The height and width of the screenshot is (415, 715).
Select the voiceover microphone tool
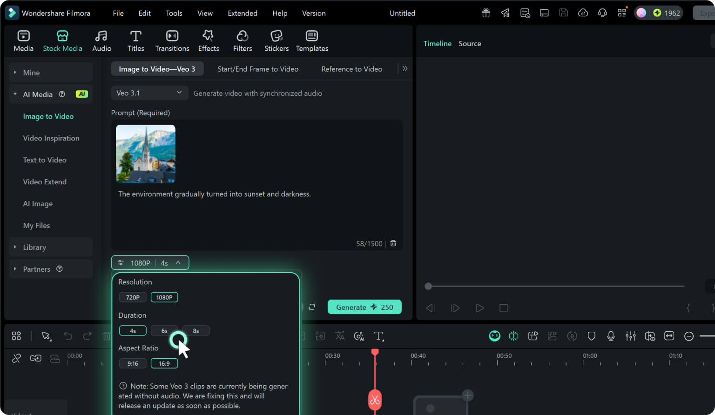pos(611,335)
